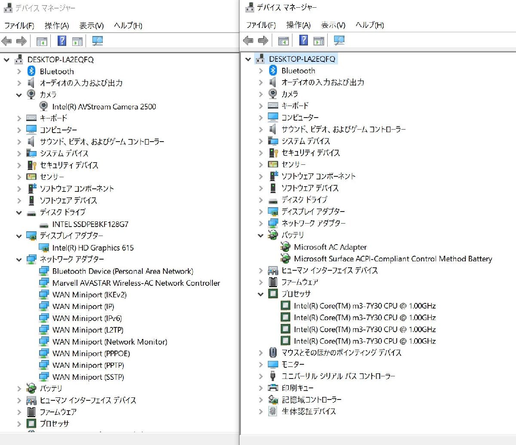This screenshot has width=516, height=445.
Task: Open 表示(V) menu in left window
Action: coord(92,26)
